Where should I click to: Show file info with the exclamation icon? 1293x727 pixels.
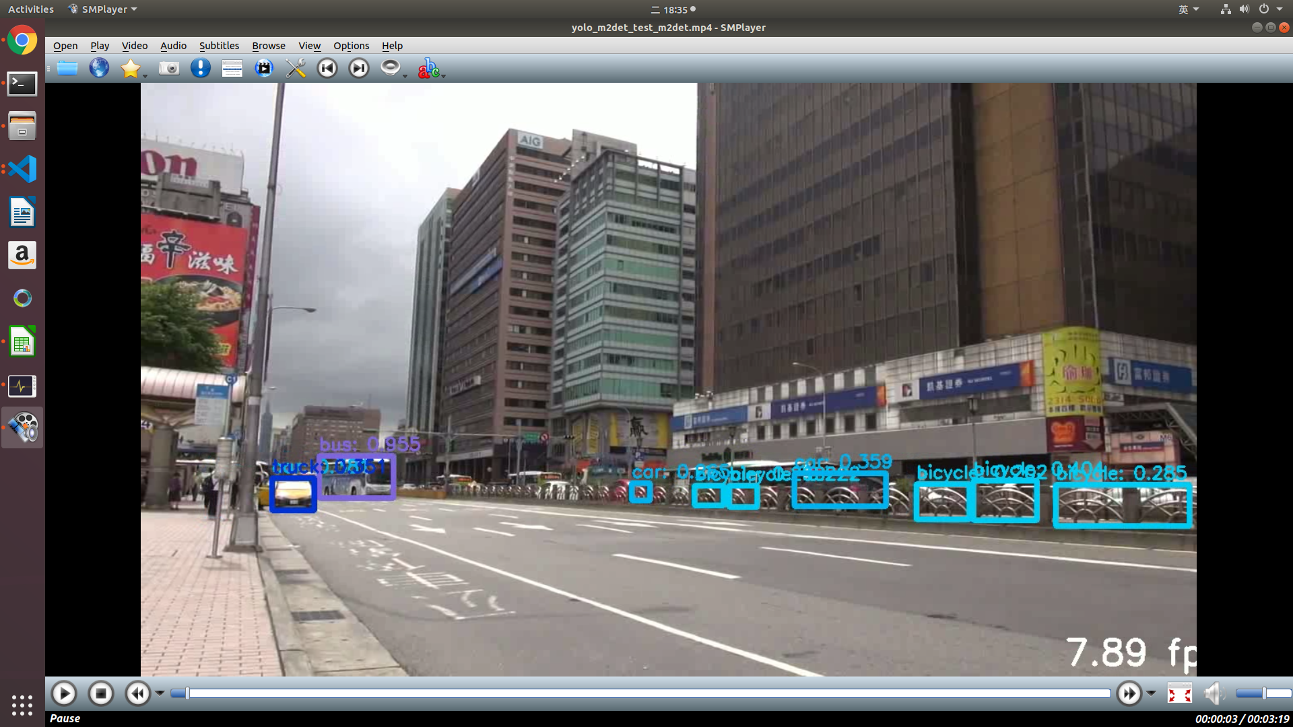coord(200,68)
